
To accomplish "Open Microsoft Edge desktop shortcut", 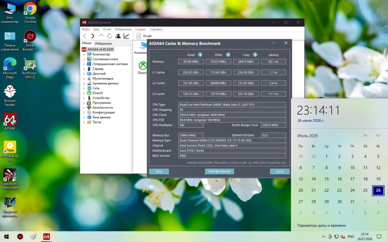I will tap(9, 68).
